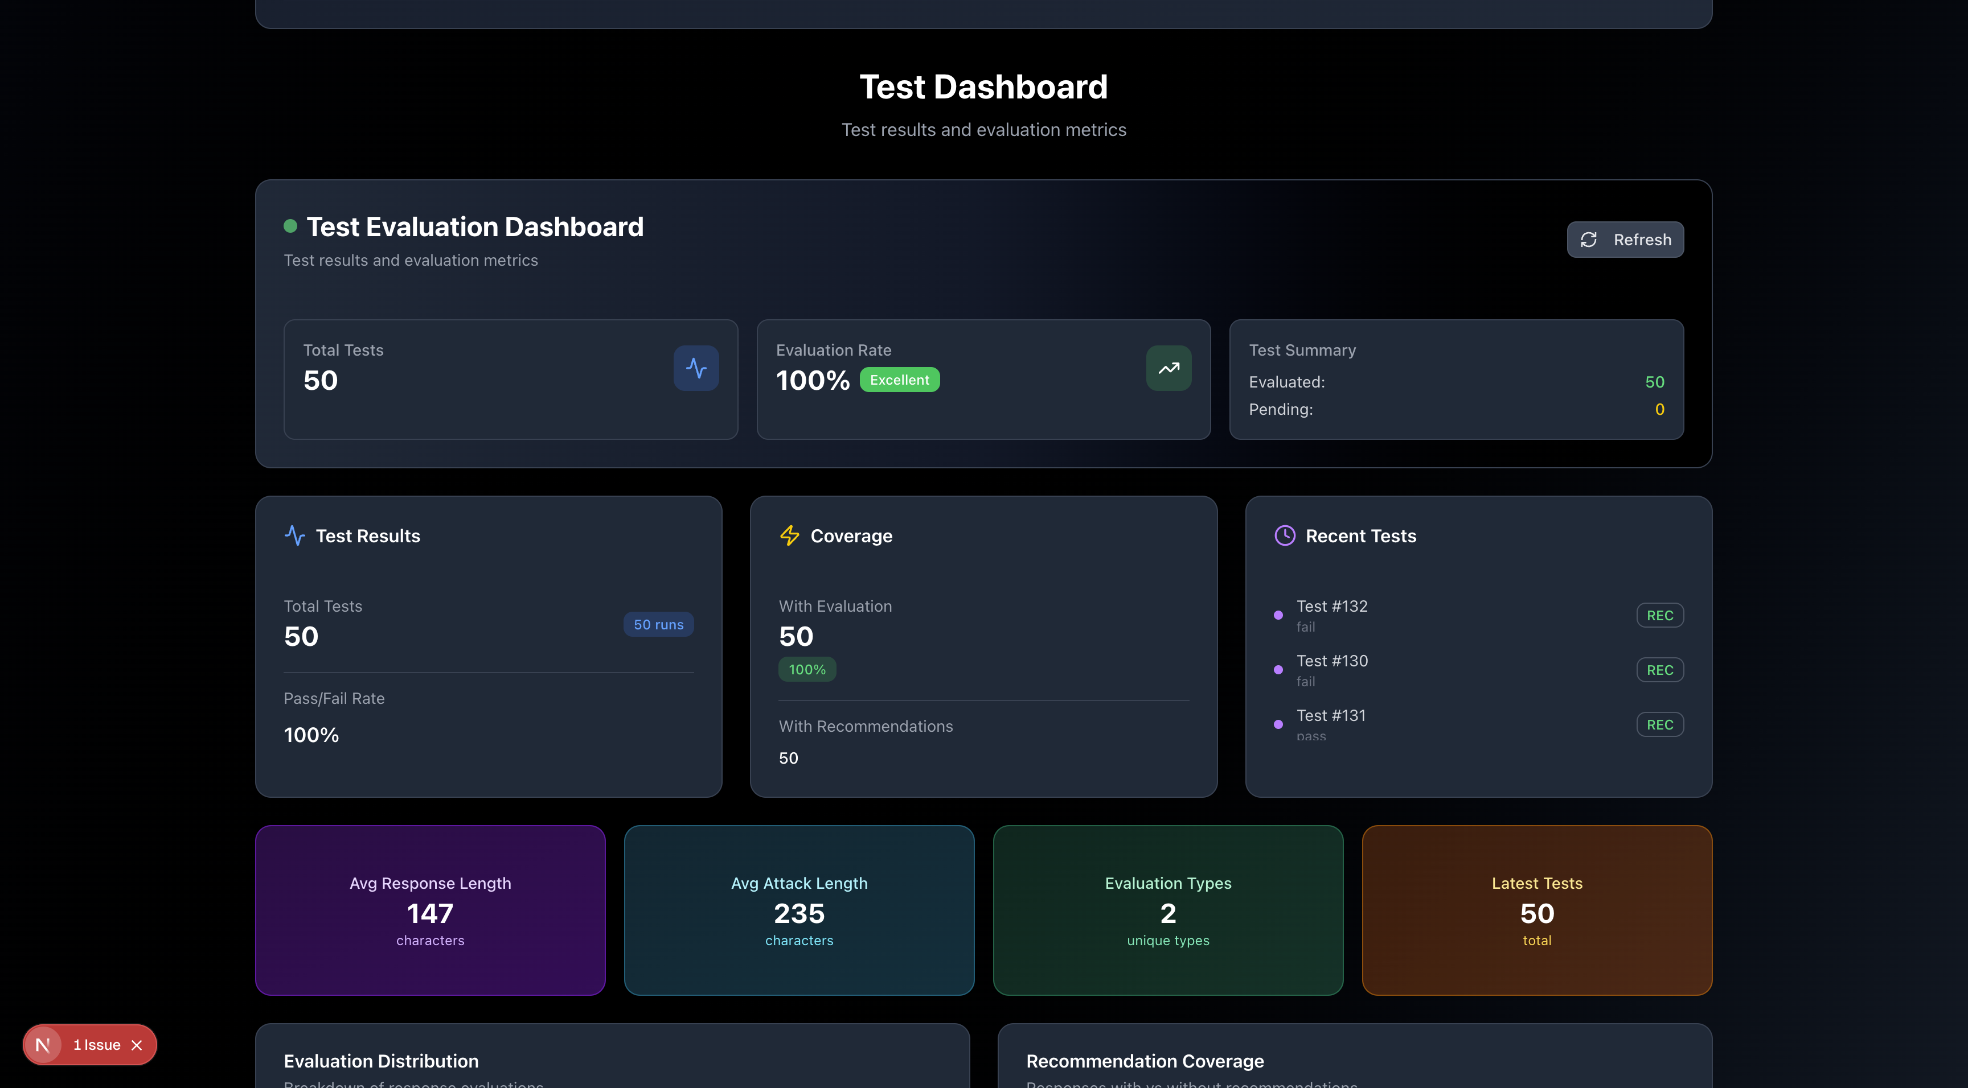Click the Excellent rating badge
This screenshot has height=1088, width=1968.
click(899, 380)
